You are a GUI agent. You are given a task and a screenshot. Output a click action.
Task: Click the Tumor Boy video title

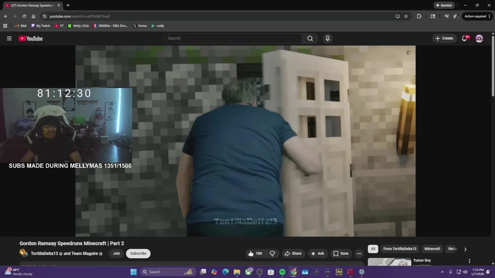pos(422,260)
